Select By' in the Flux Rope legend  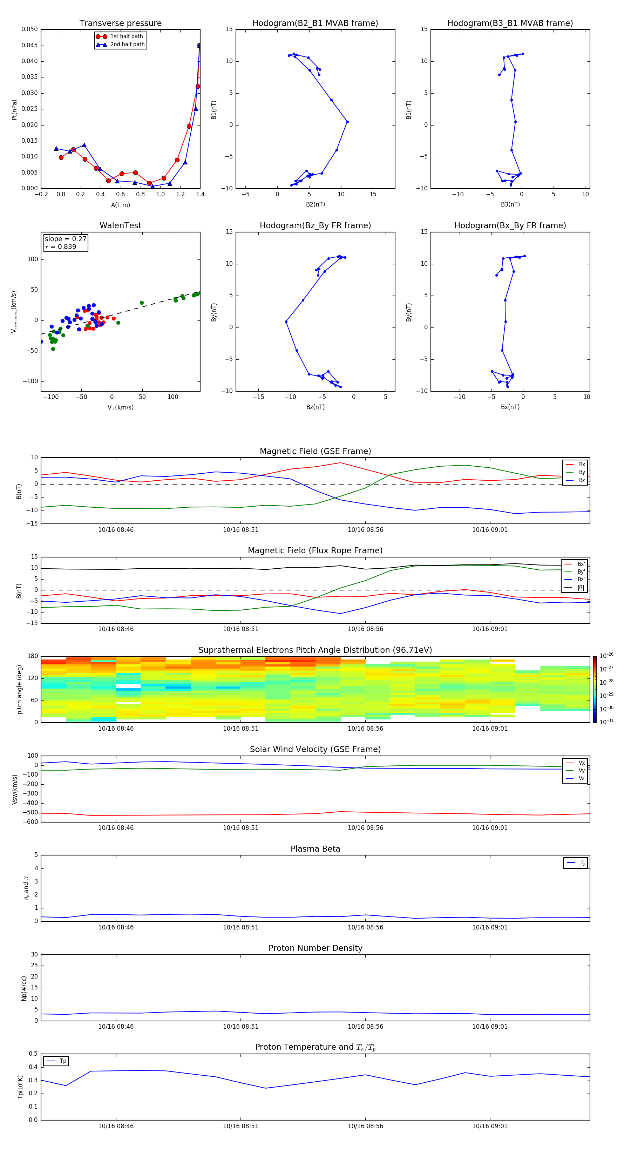click(575, 572)
